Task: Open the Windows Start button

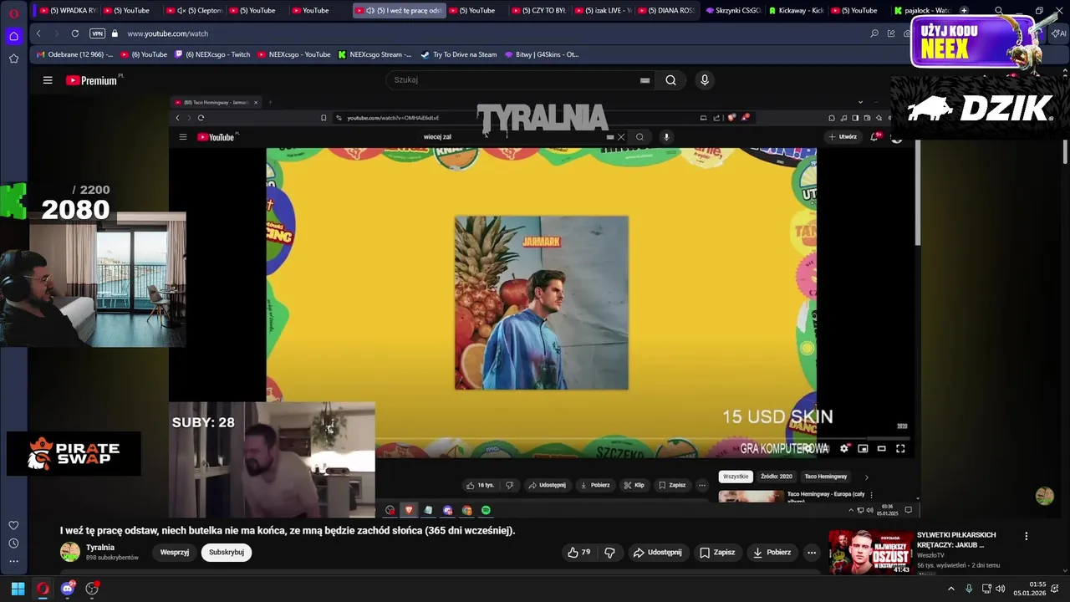Action: 18,589
